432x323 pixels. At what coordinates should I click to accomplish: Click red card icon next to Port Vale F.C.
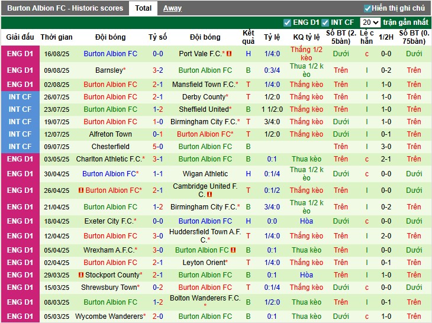(229, 54)
